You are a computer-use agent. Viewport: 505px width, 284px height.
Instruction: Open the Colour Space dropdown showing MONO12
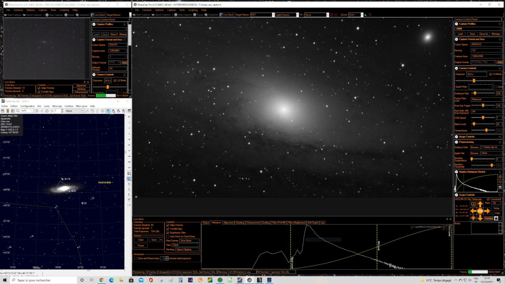pyautogui.click(x=486, y=44)
